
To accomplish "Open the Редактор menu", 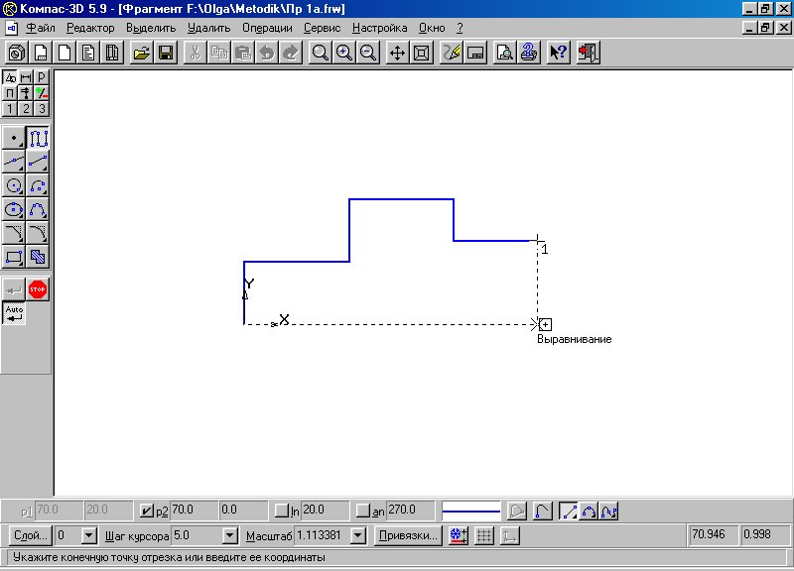I will pos(90,28).
